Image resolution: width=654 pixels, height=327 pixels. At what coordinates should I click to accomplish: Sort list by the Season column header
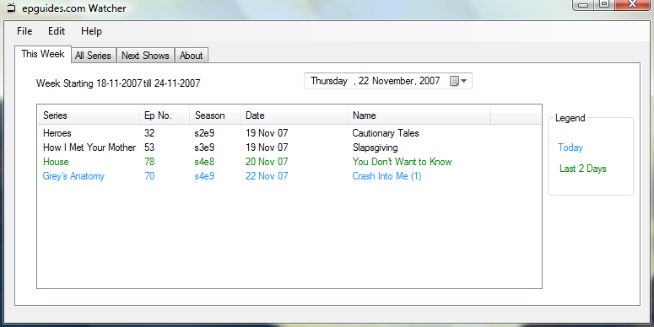pyautogui.click(x=215, y=115)
